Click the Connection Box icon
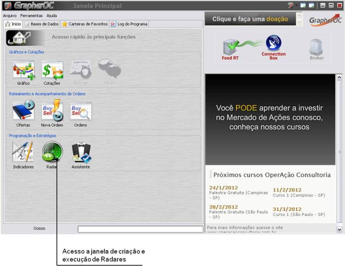Image resolution: width=345 pixels, height=266 pixels. (x=274, y=47)
